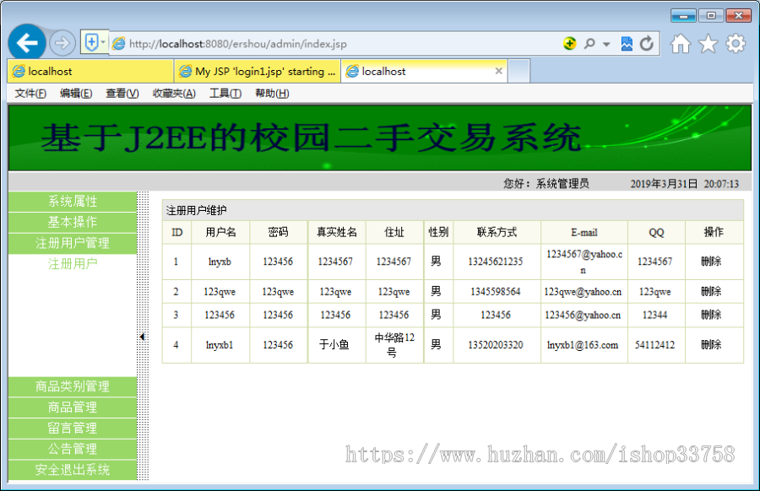This screenshot has width=760, height=491.
Task: Click the add-to-favorites shield icon in address bar
Action: point(93,42)
